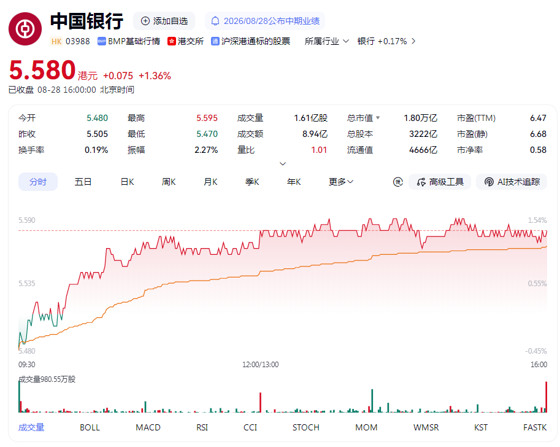Switch to 月K chart
The image size is (560, 447).
(210, 182)
